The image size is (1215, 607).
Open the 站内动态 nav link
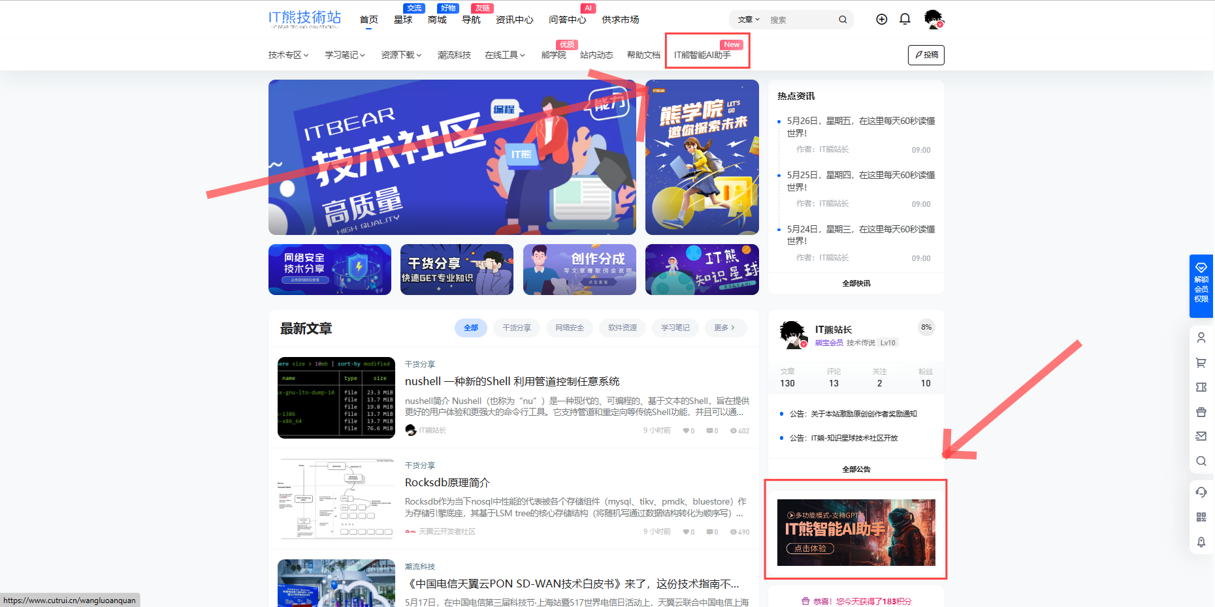[x=596, y=55]
